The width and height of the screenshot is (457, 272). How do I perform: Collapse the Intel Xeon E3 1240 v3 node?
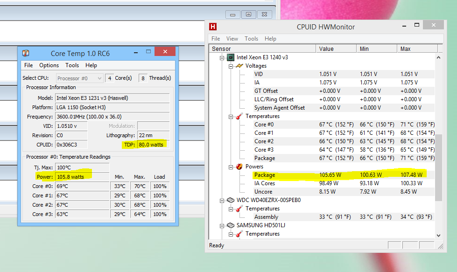(222, 58)
